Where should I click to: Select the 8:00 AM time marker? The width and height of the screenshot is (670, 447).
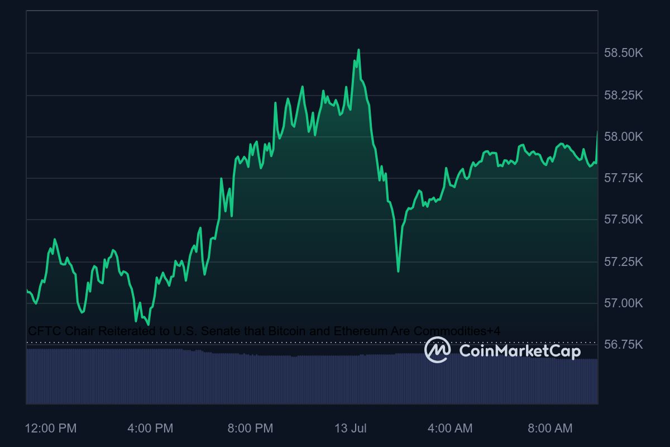(550, 429)
